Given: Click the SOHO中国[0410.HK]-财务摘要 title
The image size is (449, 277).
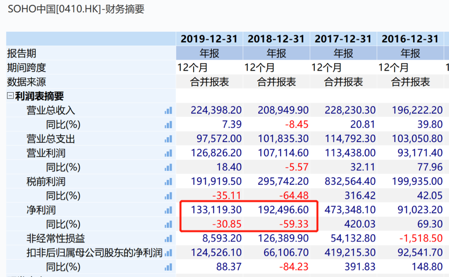Looking at the screenshot, I should pyautogui.click(x=76, y=9).
